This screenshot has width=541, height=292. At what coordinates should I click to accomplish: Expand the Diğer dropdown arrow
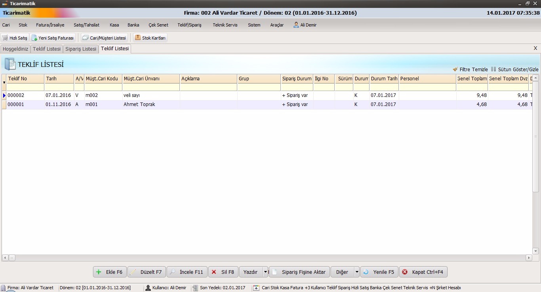357,272
